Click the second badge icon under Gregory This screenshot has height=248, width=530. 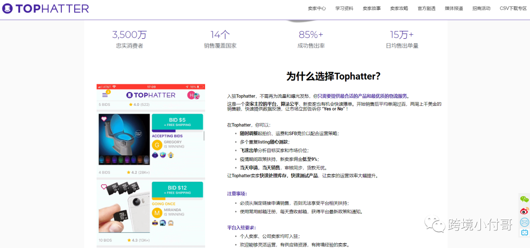tap(162, 155)
